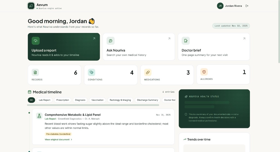Click the Conditions stethoscope icon
This screenshot has height=152, width=280.
91,72
